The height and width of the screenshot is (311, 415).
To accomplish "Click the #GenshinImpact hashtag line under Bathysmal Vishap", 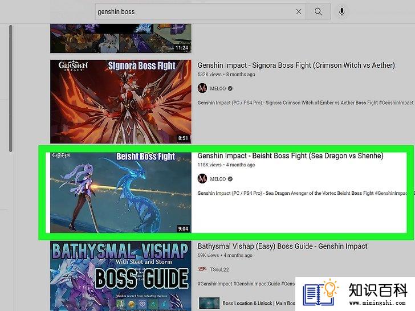I will click(246, 284).
